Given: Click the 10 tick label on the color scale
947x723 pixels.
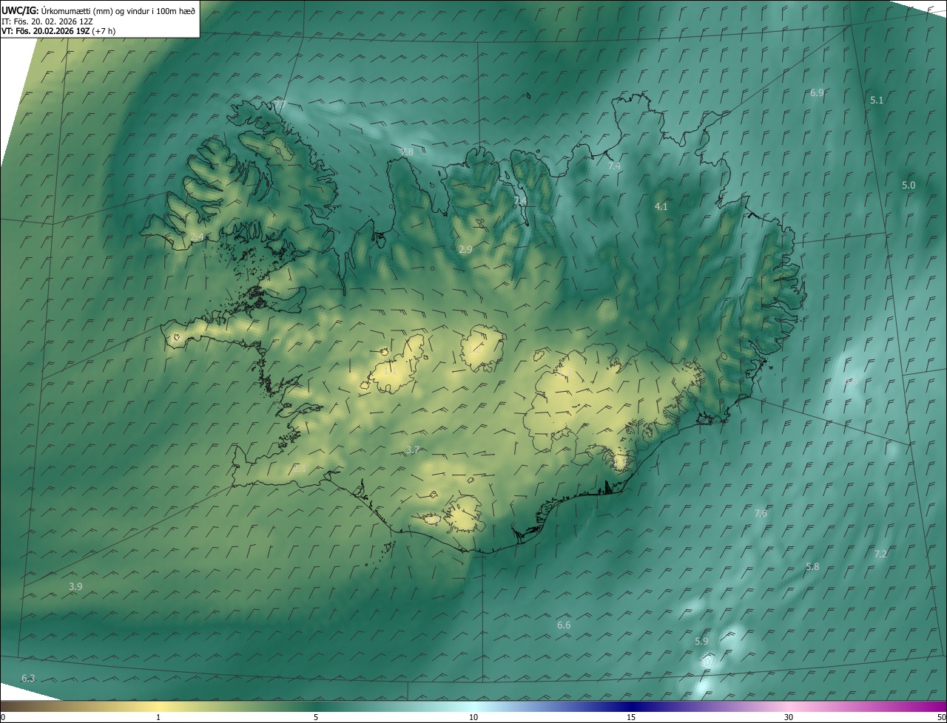Looking at the screenshot, I should pyautogui.click(x=473, y=717).
